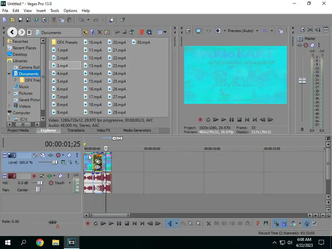Click the Undo arrow icon
332x249 pixels.
tap(81, 20)
